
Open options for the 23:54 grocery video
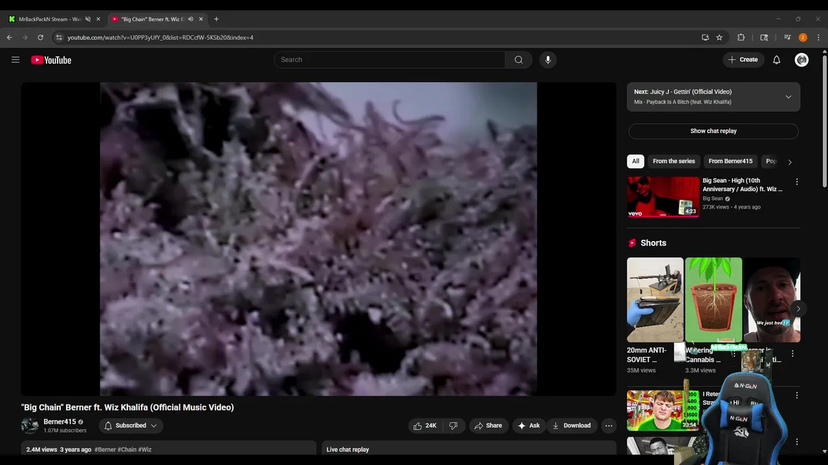[797, 395]
